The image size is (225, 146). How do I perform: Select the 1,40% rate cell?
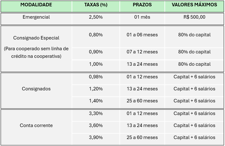tap(96, 101)
